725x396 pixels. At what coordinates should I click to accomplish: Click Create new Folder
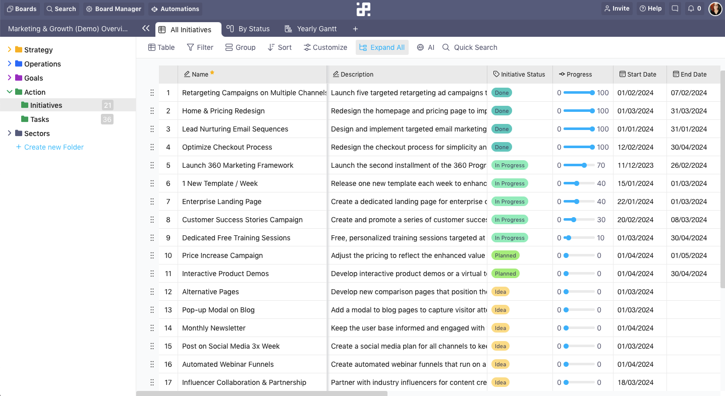click(x=49, y=147)
